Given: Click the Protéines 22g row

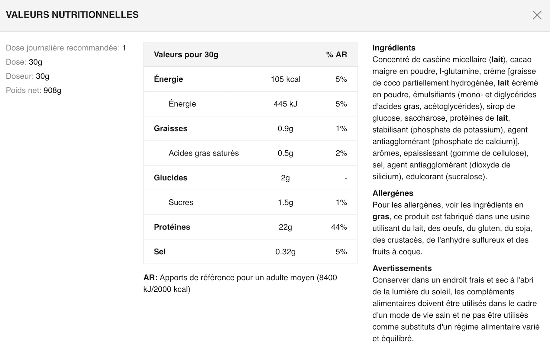Looking at the screenshot, I should 250,227.
